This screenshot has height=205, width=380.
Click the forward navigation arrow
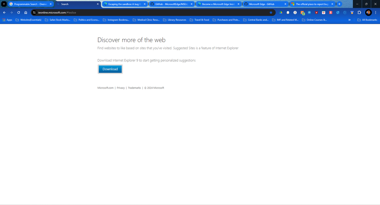click(11, 12)
